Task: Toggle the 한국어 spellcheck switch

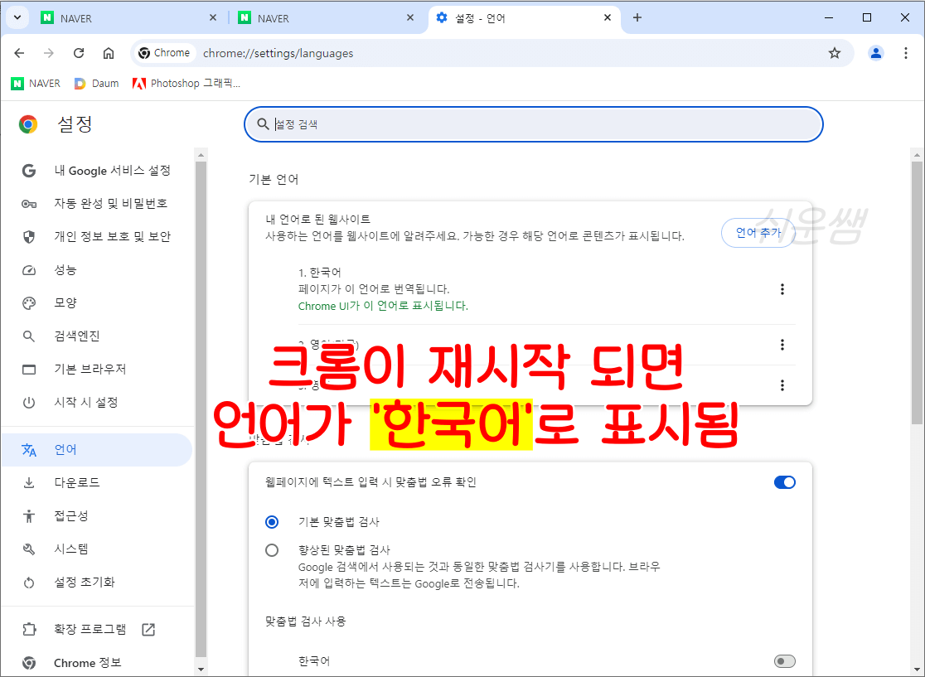Action: click(x=784, y=660)
